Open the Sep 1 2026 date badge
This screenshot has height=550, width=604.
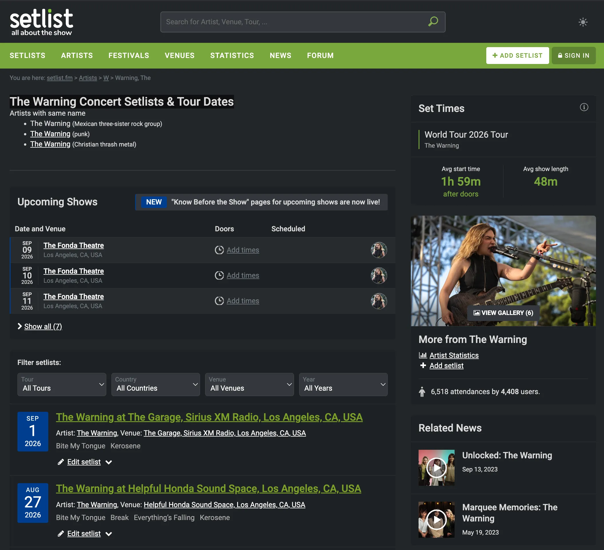pos(33,431)
